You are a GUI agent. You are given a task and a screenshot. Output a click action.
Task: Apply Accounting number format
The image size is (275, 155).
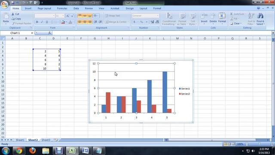[134, 22]
